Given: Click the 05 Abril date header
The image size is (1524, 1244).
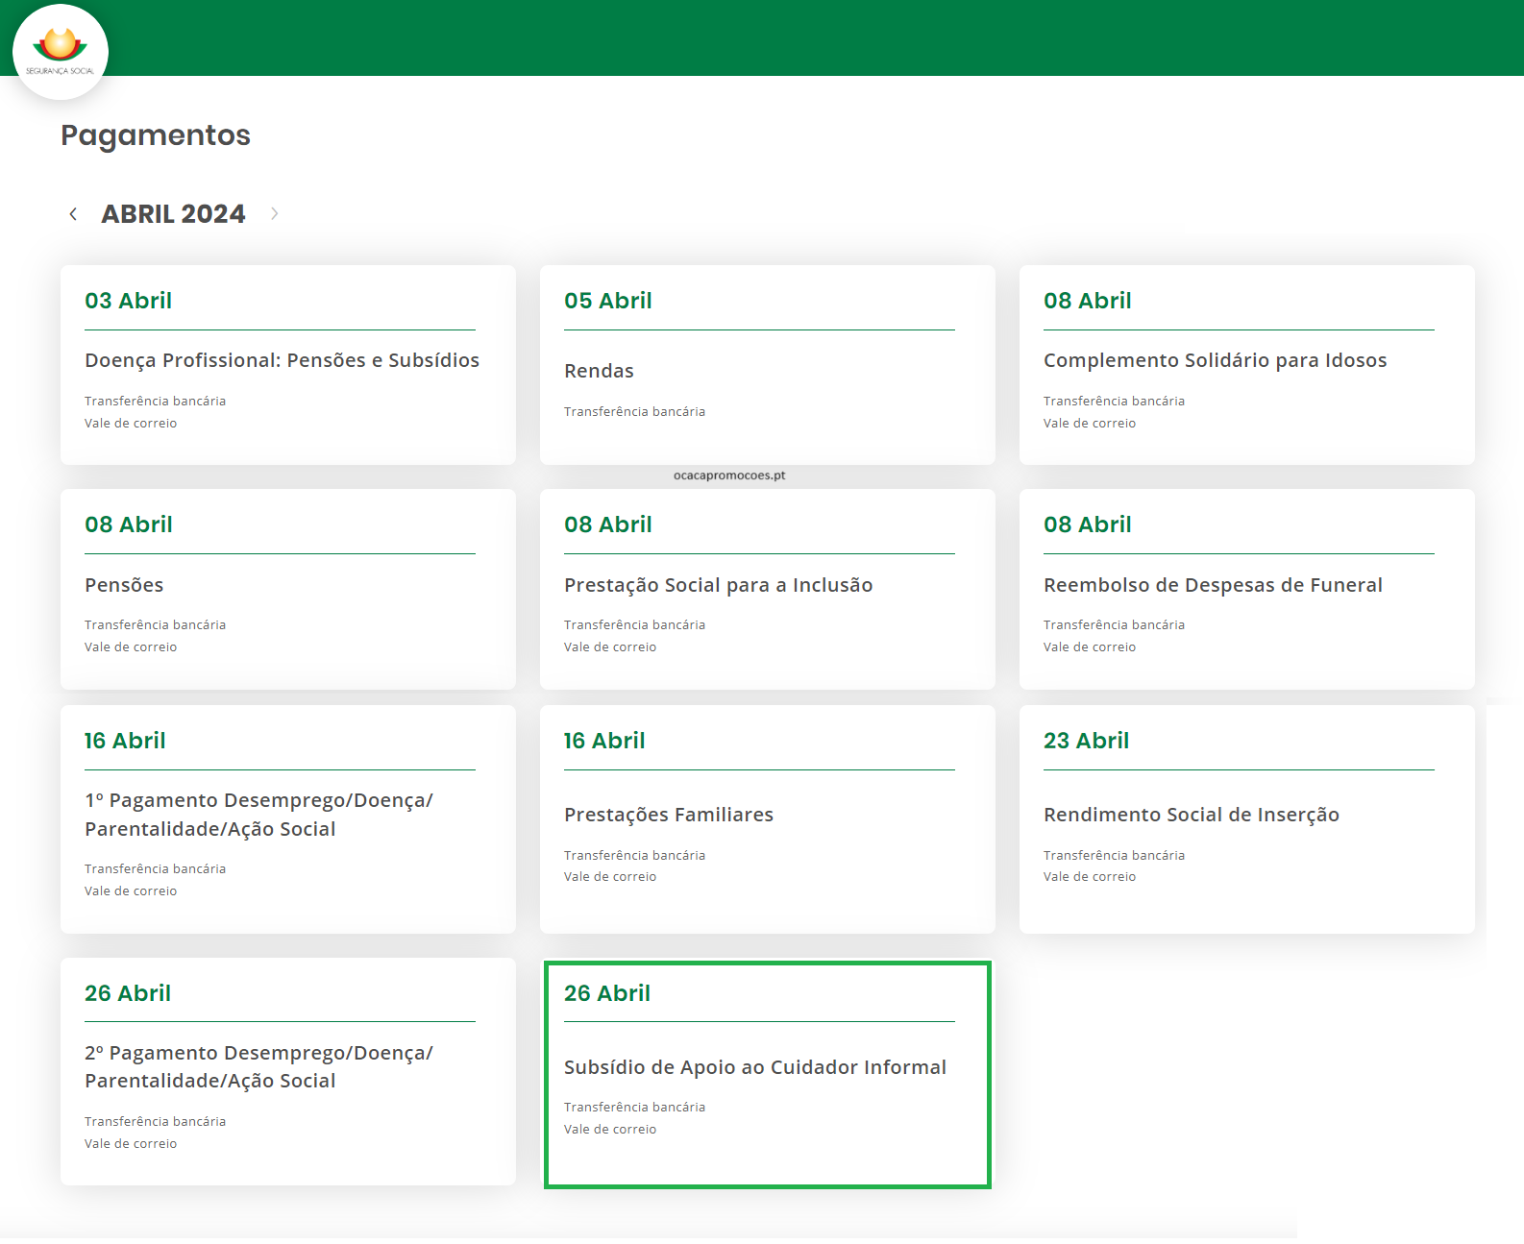Looking at the screenshot, I should click(607, 301).
